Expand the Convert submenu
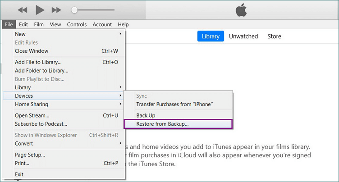339x182 pixels. point(64,144)
